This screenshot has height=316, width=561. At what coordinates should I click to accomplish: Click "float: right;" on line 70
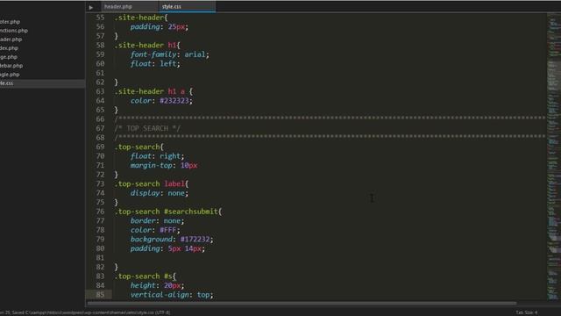coord(157,156)
